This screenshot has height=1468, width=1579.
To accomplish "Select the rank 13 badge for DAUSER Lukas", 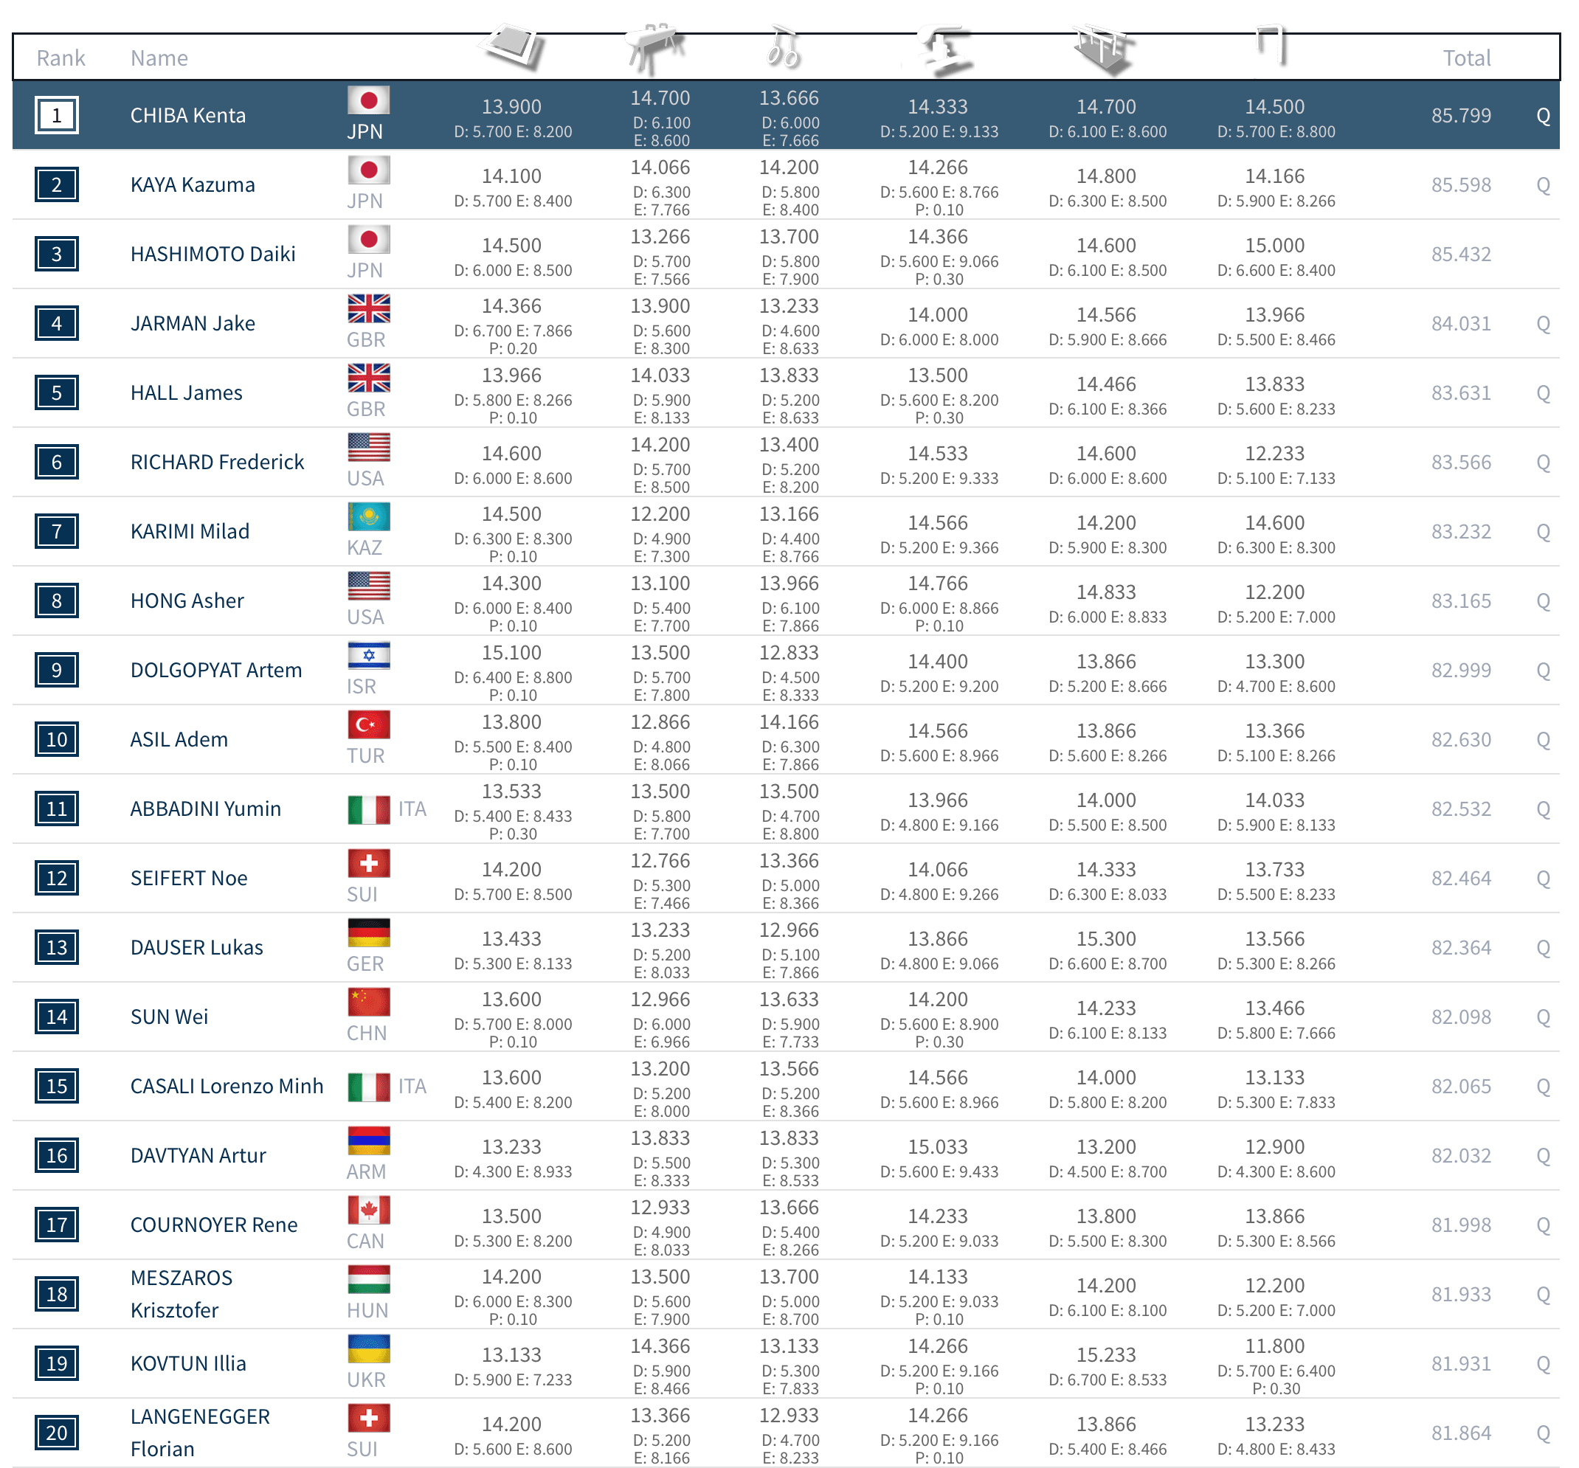I will 56,948.
